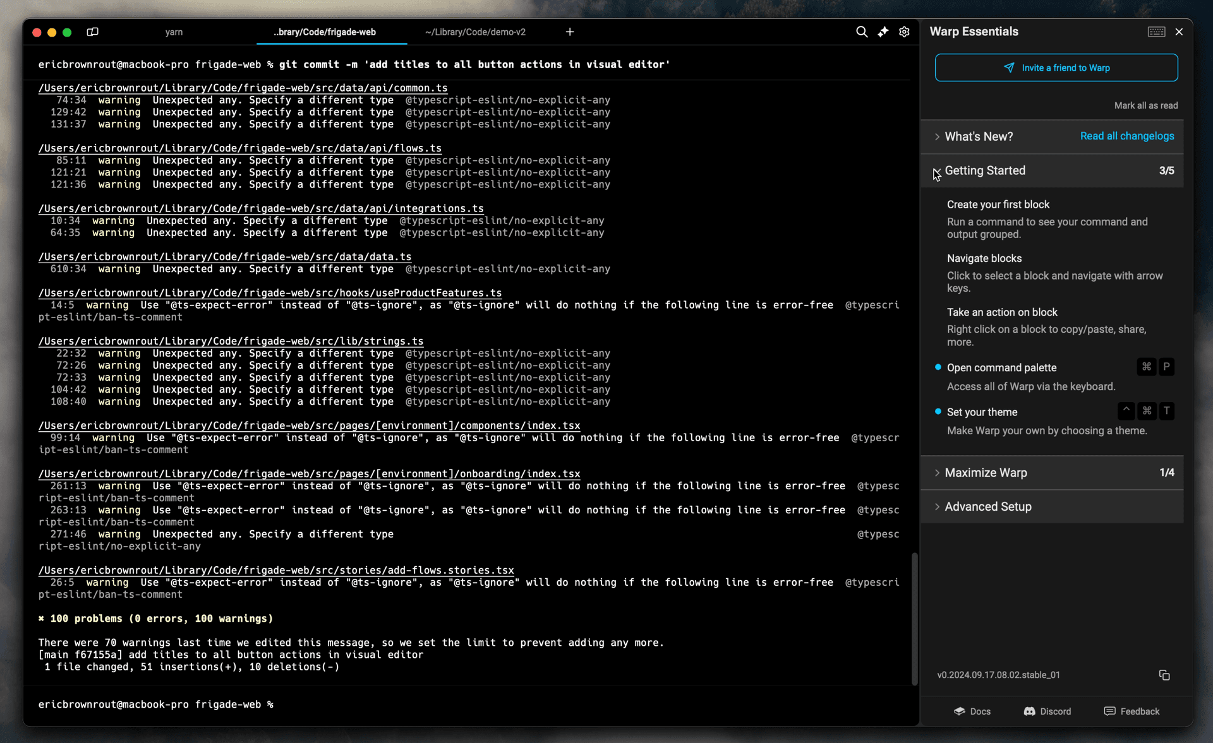Open the strings.ts file path link
1213x743 pixels.
click(231, 341)
